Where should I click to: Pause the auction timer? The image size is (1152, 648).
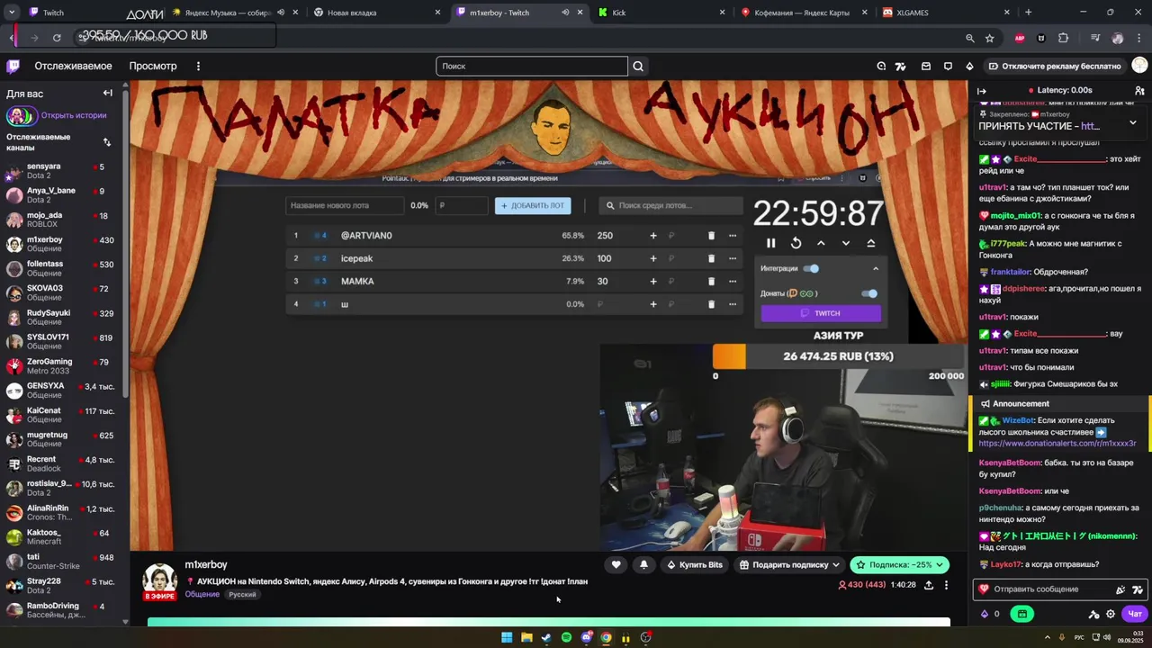click(x=771, y=243)
